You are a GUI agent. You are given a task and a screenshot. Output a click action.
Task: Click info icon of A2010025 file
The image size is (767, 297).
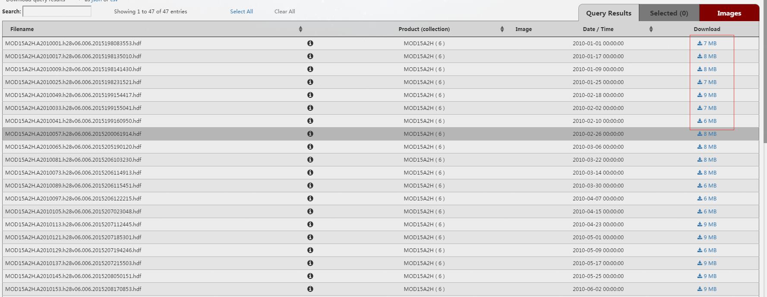point(310,82)
